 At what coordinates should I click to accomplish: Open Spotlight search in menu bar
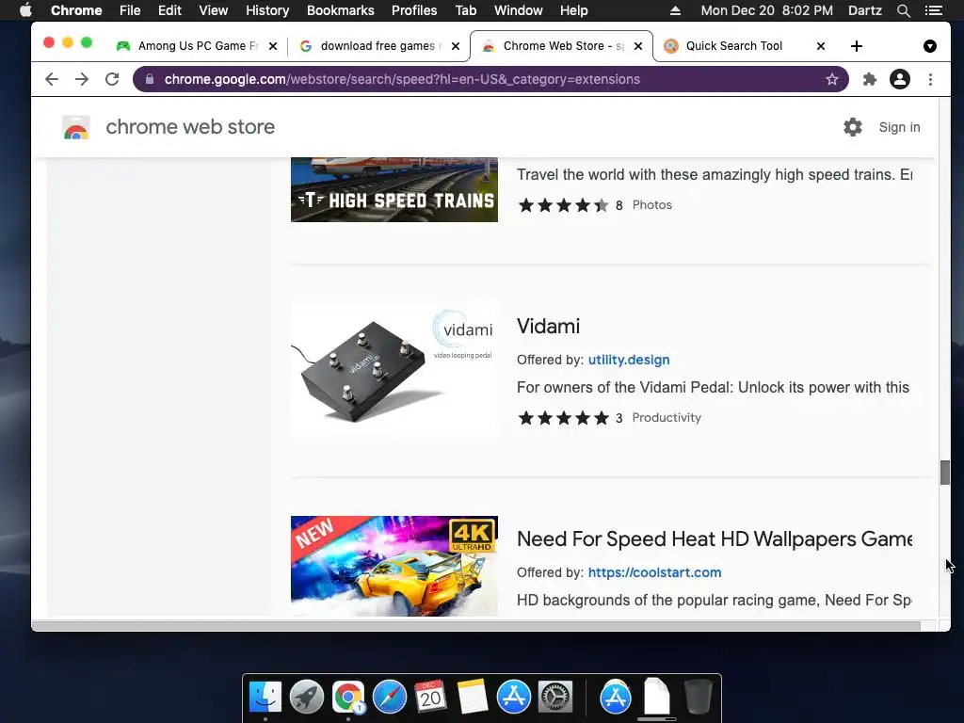903,10
